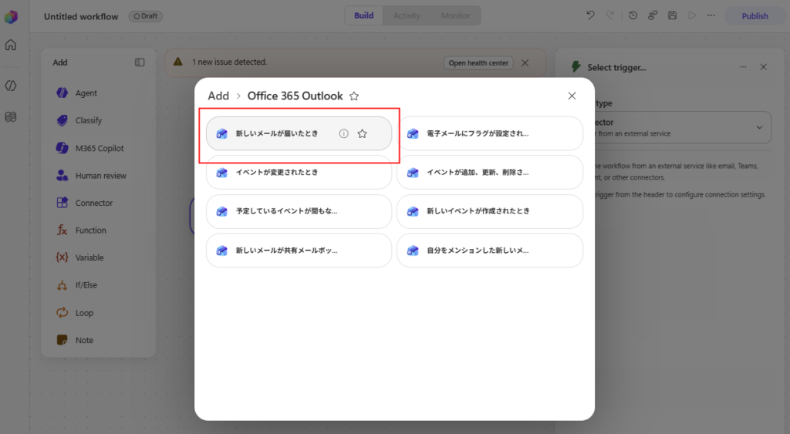Open version history clock icon
Viewport: 790px width, 434px height.
[633, 15]
